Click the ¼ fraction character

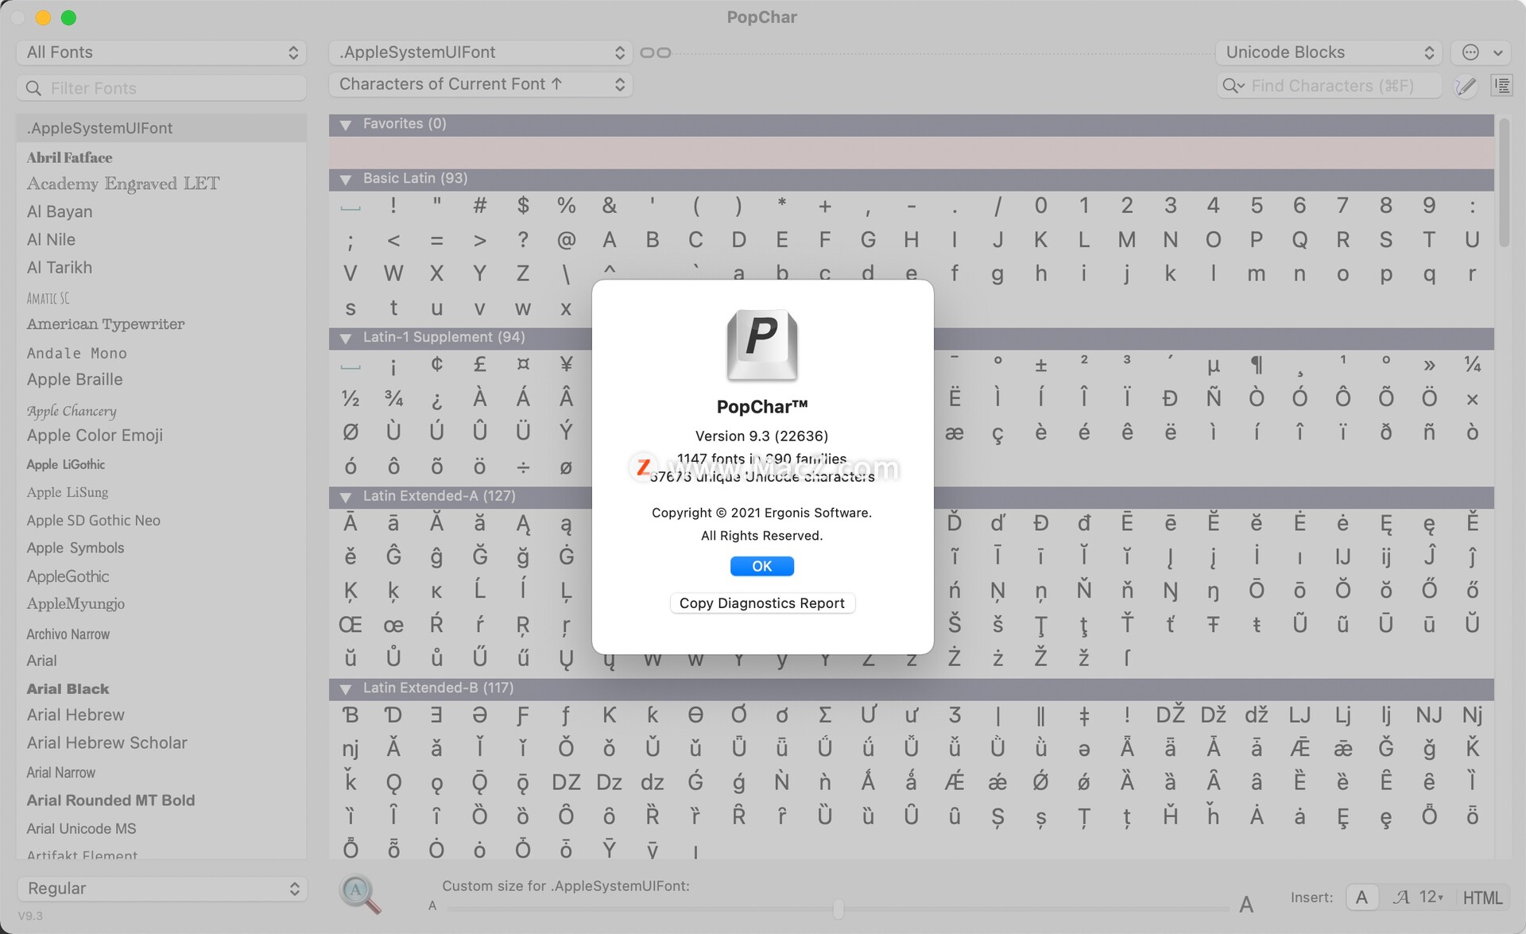point(1472,365)
